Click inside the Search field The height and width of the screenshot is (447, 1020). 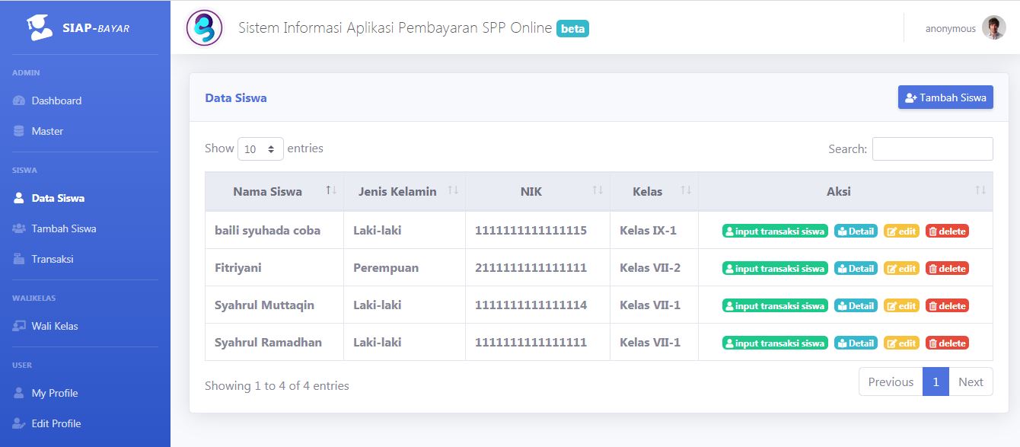[932, 148]
